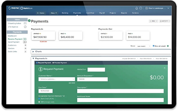Collapse the Payments In section

33,59
